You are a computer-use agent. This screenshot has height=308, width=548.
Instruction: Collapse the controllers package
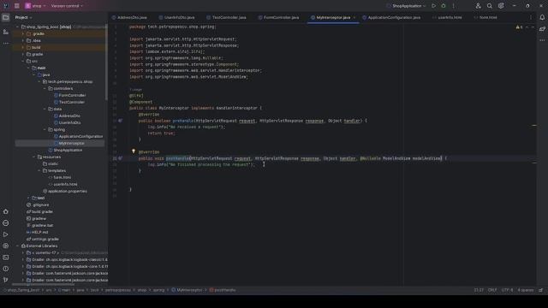[45, 88]
